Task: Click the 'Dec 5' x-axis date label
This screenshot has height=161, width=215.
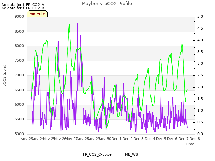Action: 161,139
